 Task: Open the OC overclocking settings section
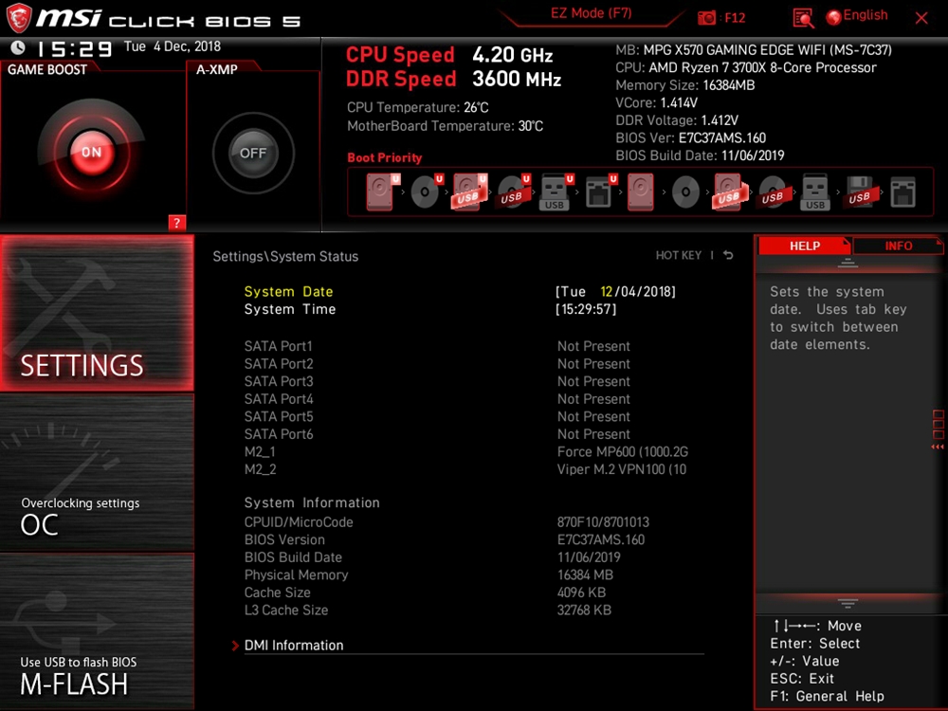tap(98, 473)
